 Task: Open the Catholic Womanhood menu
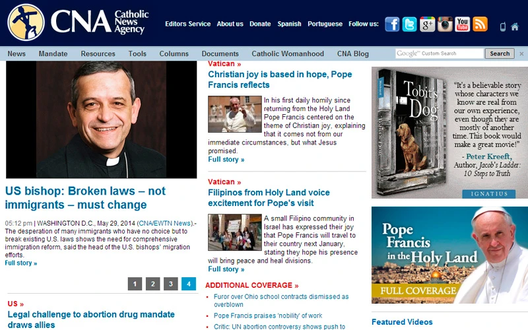pos(288,53)
